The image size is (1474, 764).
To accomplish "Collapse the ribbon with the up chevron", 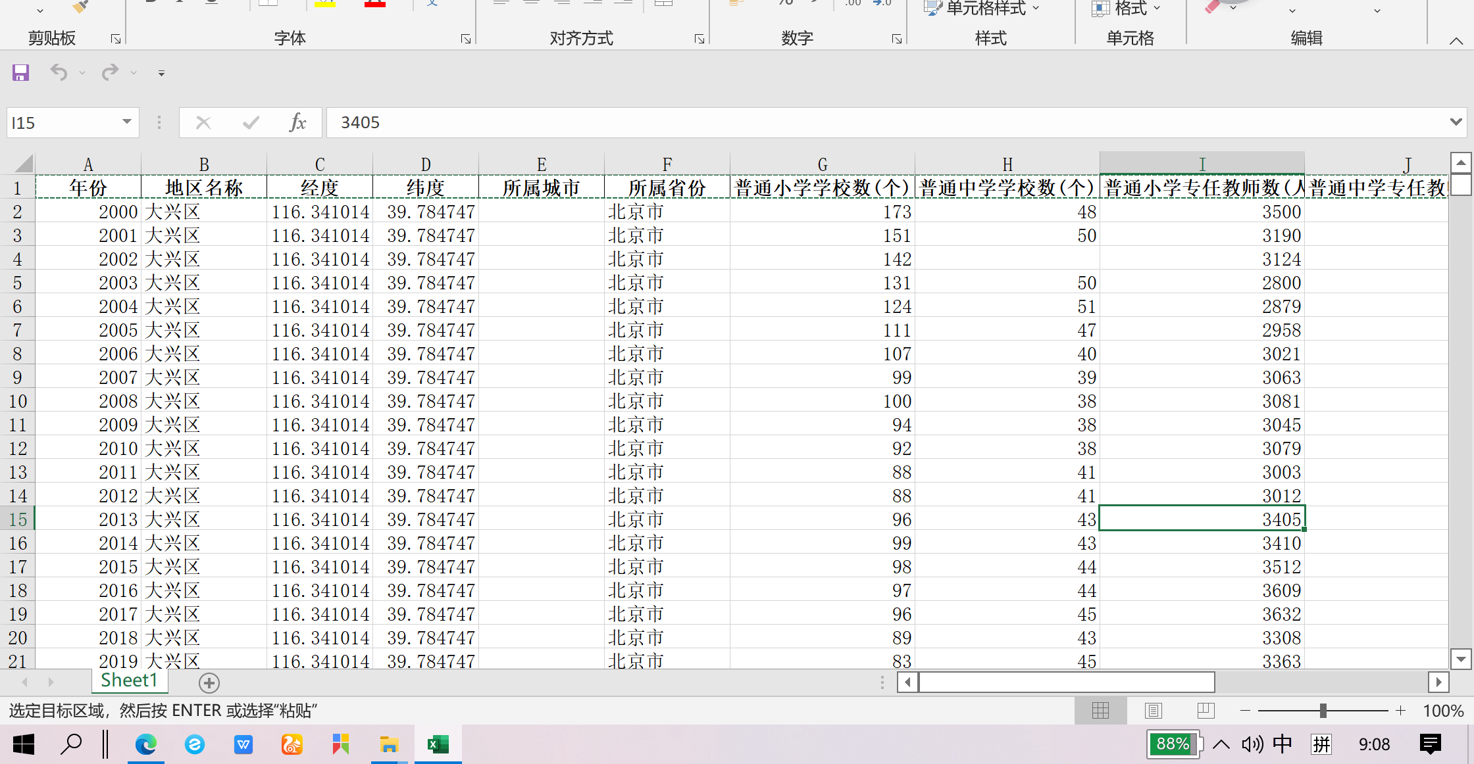I will click(1456, 41).
